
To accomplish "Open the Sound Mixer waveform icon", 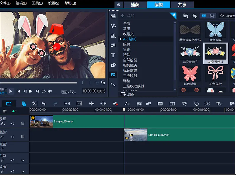I will pos(127,104).
